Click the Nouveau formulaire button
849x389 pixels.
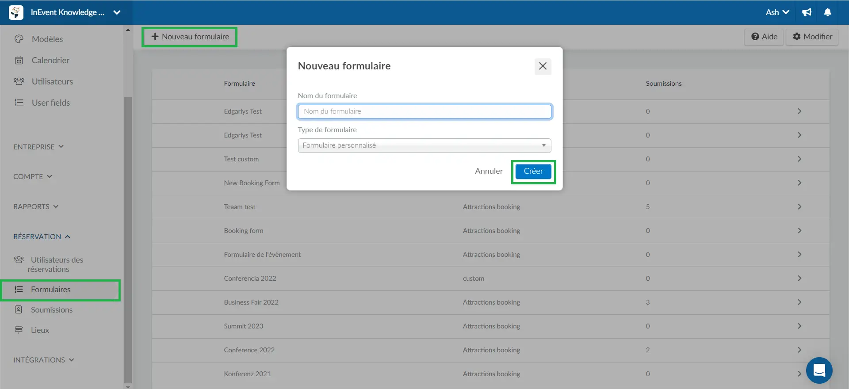coord(190,37)
